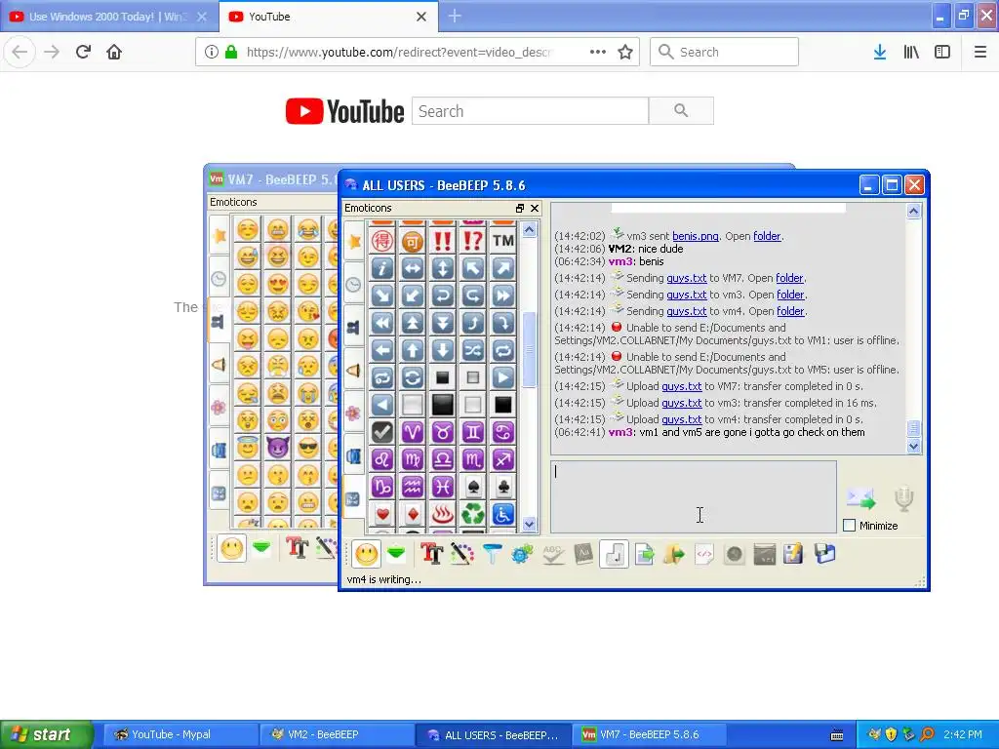The width and height of the screenshot is (999, 749).
Task: Close the Emoticons panel in ALL USERS
Action: click(x=535, y=209)
